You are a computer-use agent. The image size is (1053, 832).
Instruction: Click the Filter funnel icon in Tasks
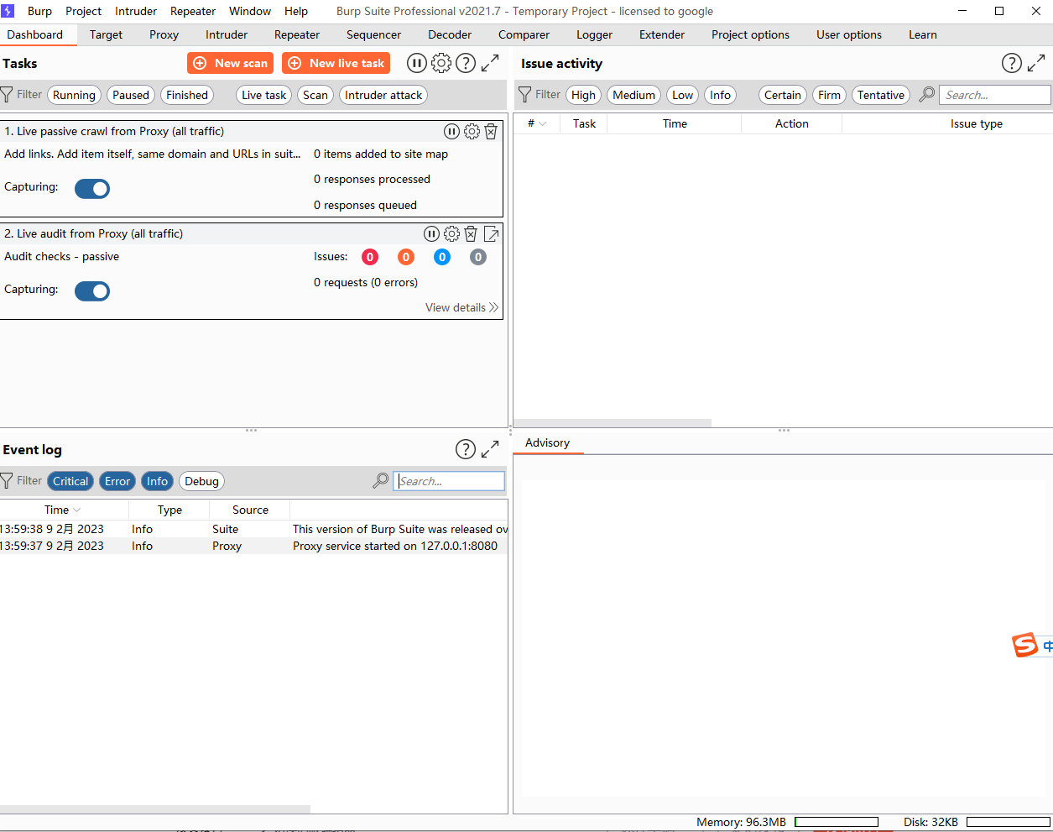[7, 94]
